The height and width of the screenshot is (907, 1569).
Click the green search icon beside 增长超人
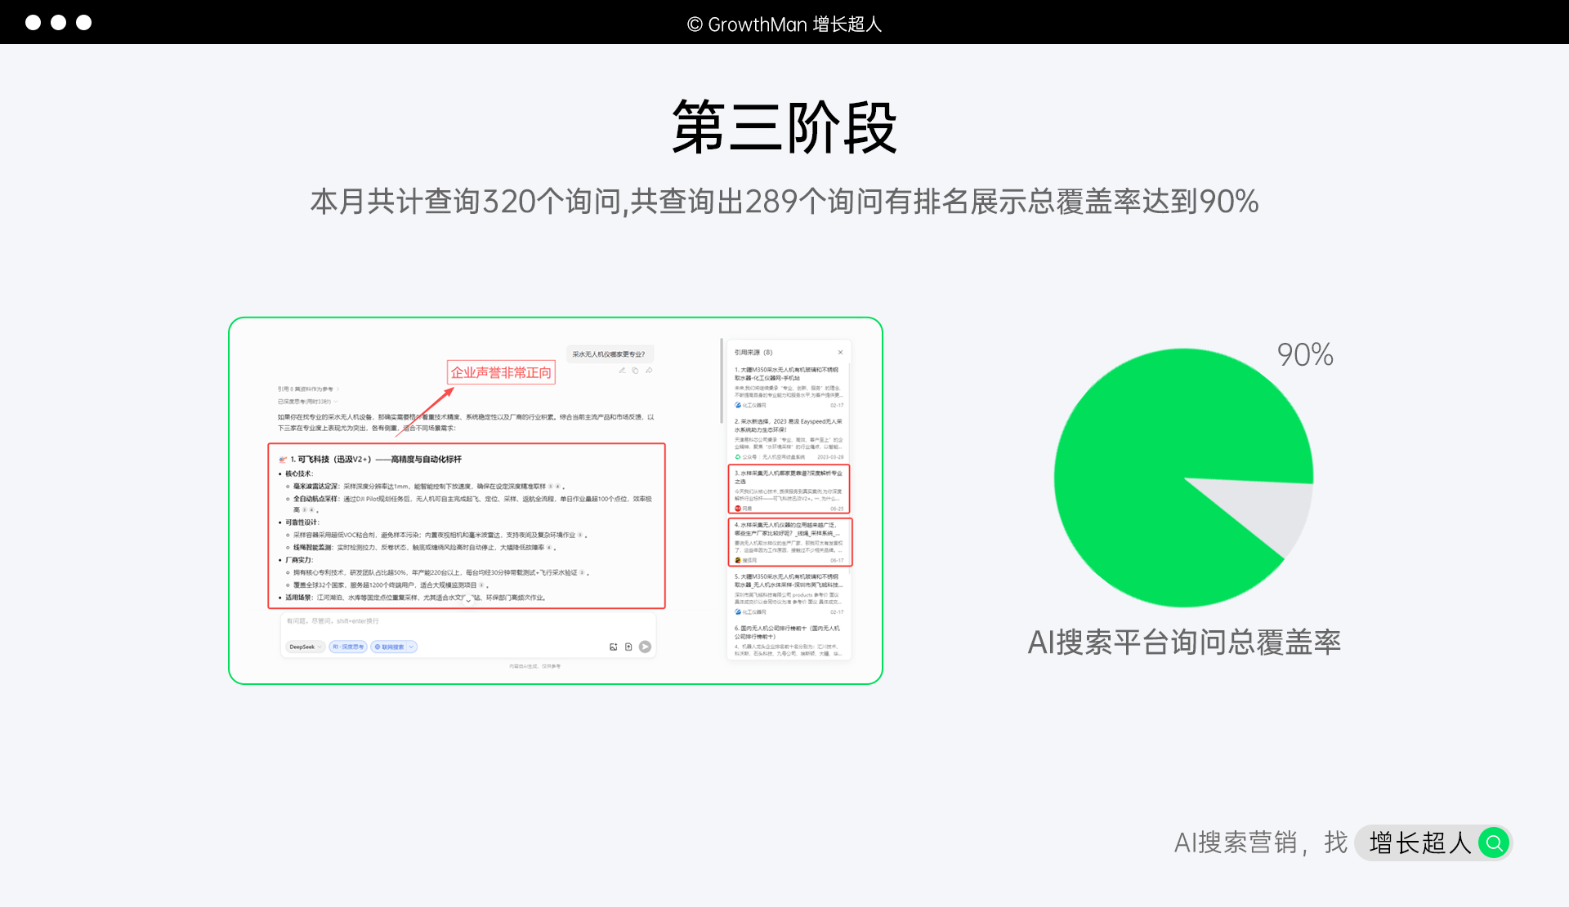tap(1494, 843)
